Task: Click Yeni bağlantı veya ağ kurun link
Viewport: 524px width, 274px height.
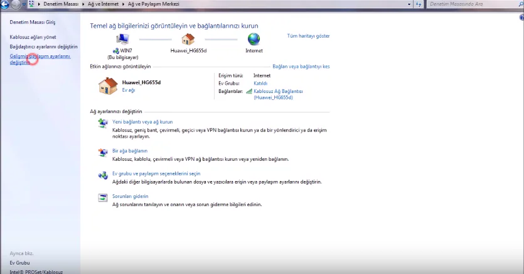Action: point(142,122)
